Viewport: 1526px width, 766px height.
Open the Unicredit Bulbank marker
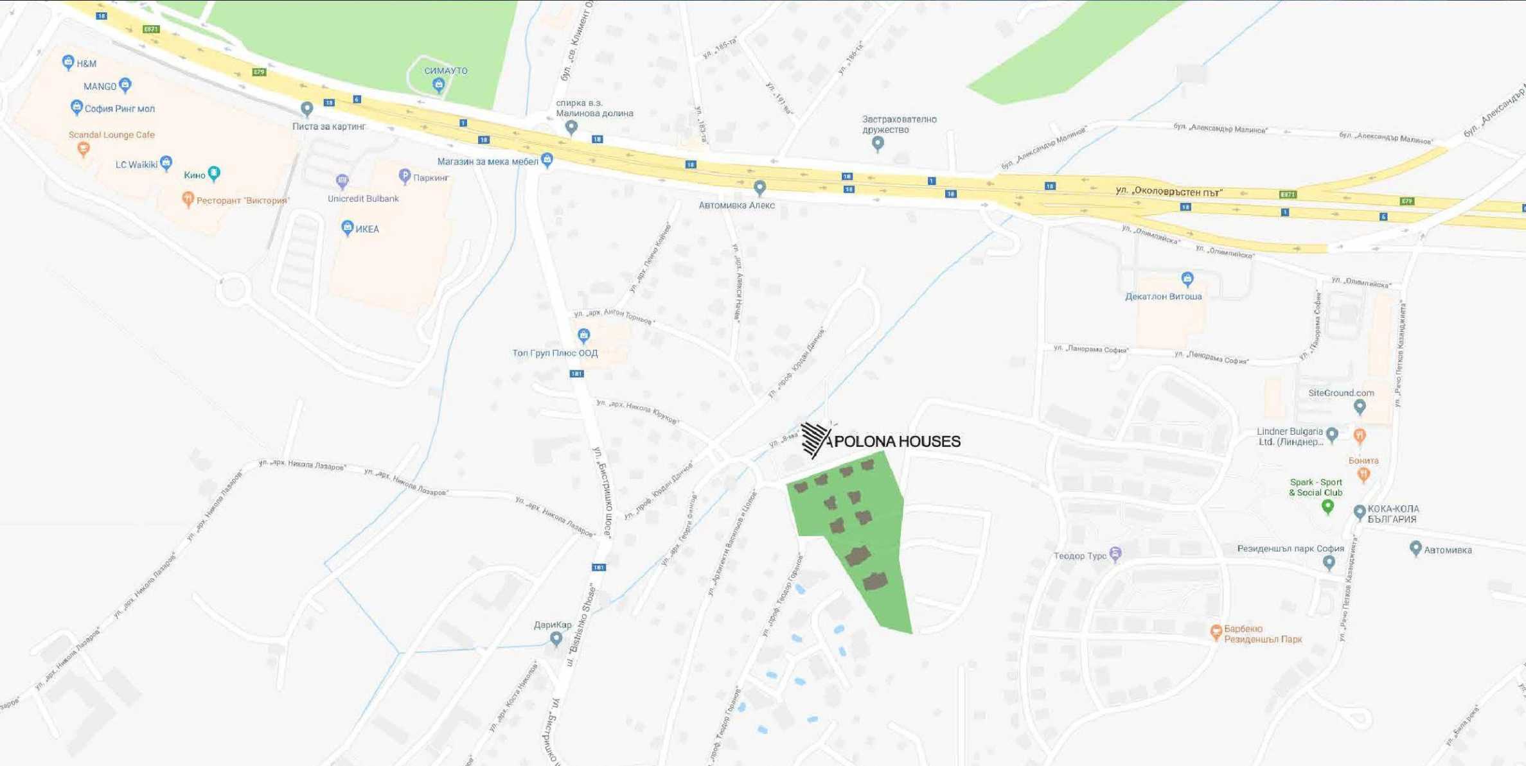point(342,181)
